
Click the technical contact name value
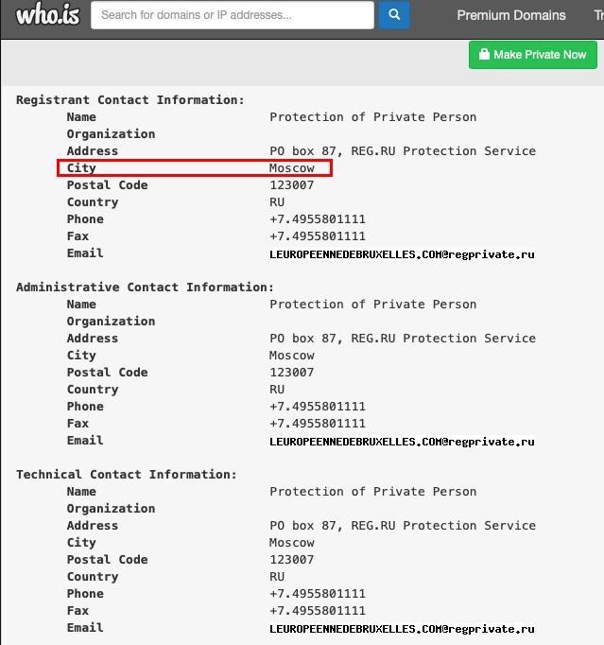tap(372, 492)
